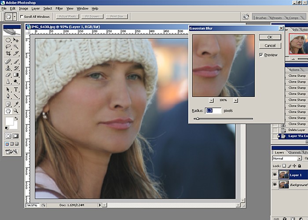Open Hand tool preset picker arrow
Screen dimensions: 308x220
[x=15, y=17]
